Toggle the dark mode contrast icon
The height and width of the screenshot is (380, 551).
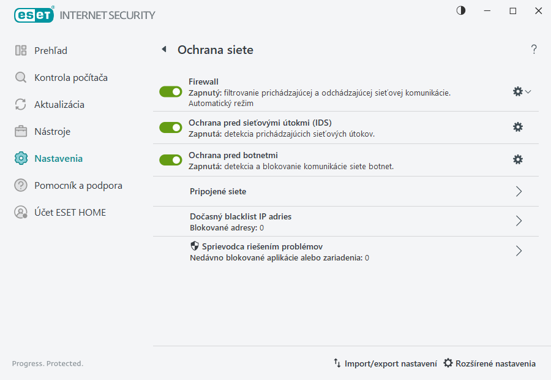click(x=460, y=10)
